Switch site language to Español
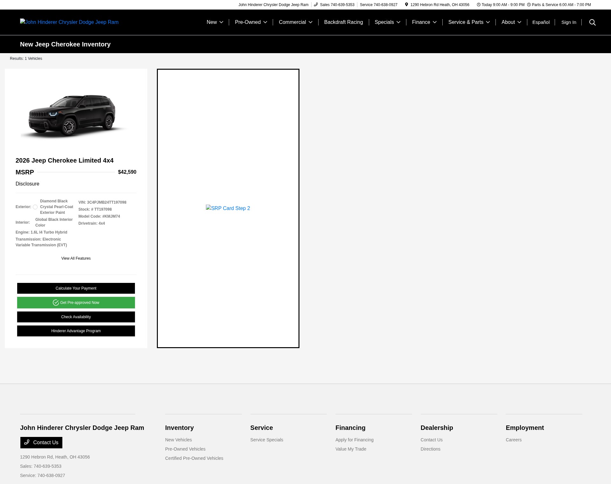The width and height of the screenshot is (611, 484). (541, 22)
